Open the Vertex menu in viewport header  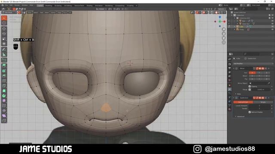point(53,12)
